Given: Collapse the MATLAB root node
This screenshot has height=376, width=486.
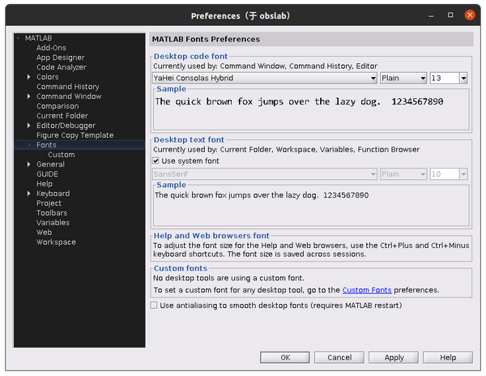Looking at the screenshot, I should 19,38.
